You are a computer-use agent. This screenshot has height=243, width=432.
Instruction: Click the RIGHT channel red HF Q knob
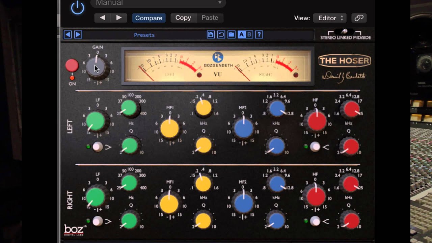(x=351, y=221)
